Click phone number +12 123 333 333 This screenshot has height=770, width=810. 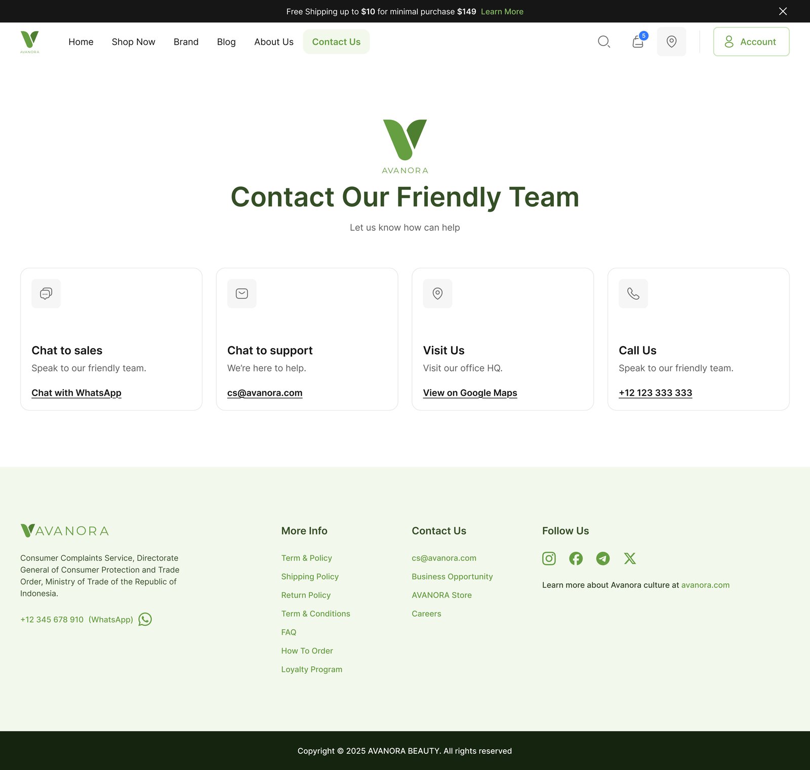point(655,393)
